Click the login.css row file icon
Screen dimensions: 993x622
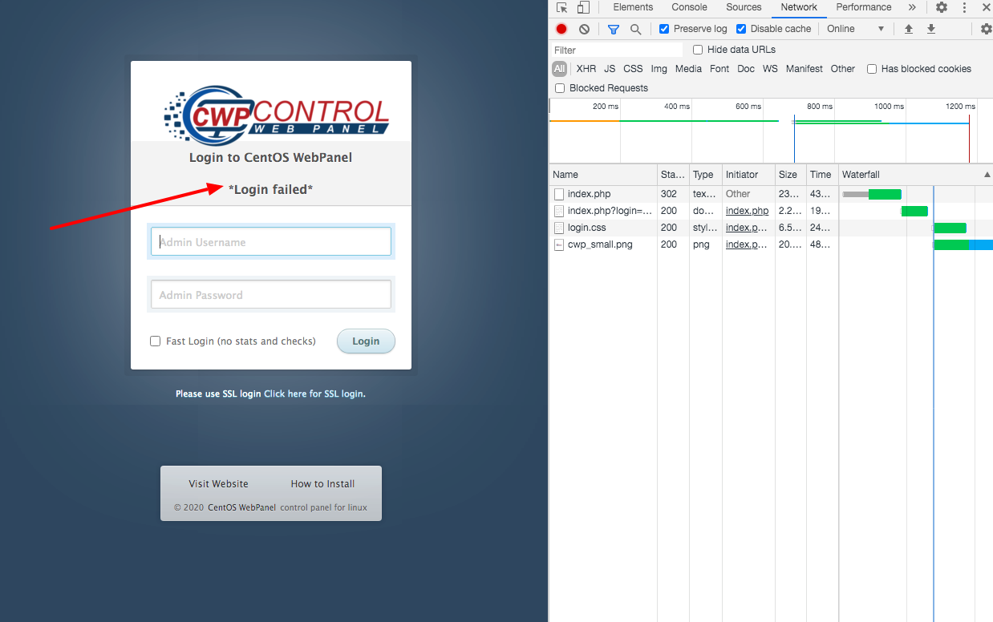pyautogui.click(x=559, y=228)
